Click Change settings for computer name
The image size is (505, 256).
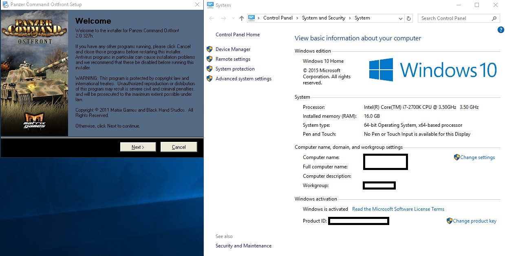click(477, 157)
